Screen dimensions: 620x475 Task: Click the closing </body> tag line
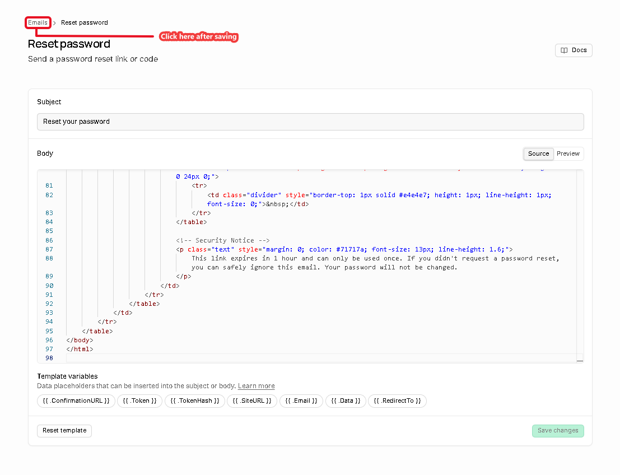click(x=80, y=340)
